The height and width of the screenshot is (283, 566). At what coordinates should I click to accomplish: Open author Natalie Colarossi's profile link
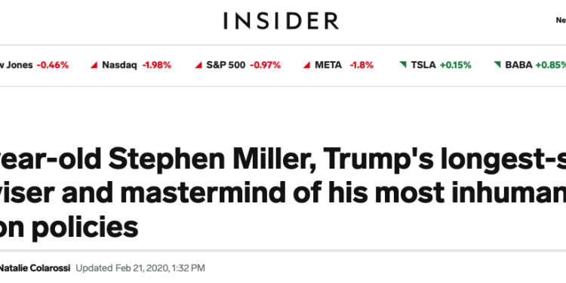pyautogui.click(x=35, y=268)
